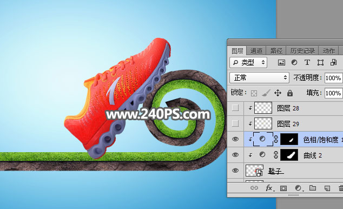Click the 不透明度 value field

coord(333,77)
